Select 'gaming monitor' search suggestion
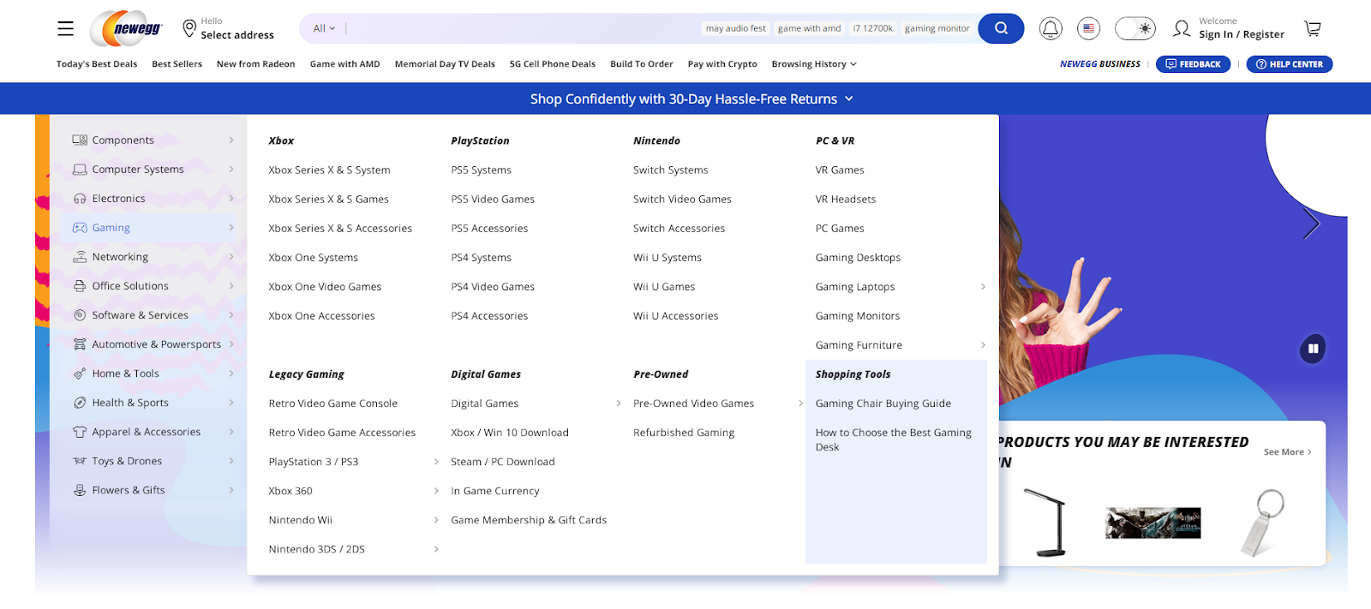Viewport: 1371px width, 609px height. coord(937,28)
